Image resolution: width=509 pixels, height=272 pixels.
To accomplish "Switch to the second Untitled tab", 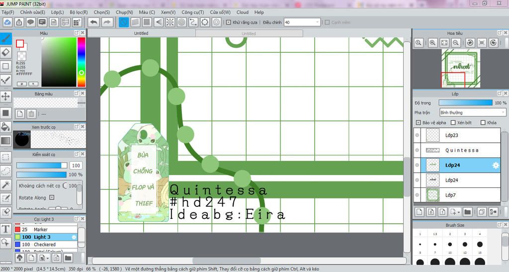I will click(x=249, y=33).
